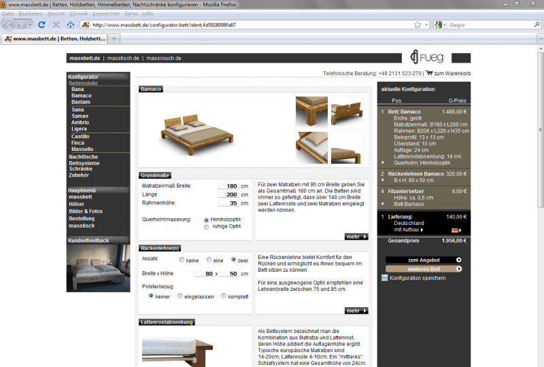Click the Google search engine icon
This screenshot has width=544, height=367.
click(x=438, y=24)
